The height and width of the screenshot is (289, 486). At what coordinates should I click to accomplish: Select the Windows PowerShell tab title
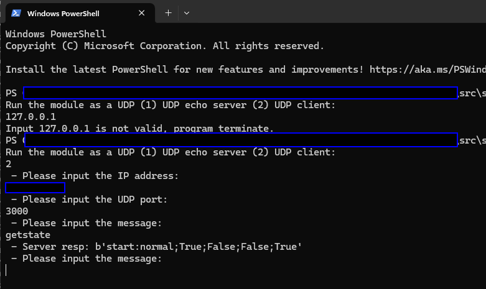[63, 14]
